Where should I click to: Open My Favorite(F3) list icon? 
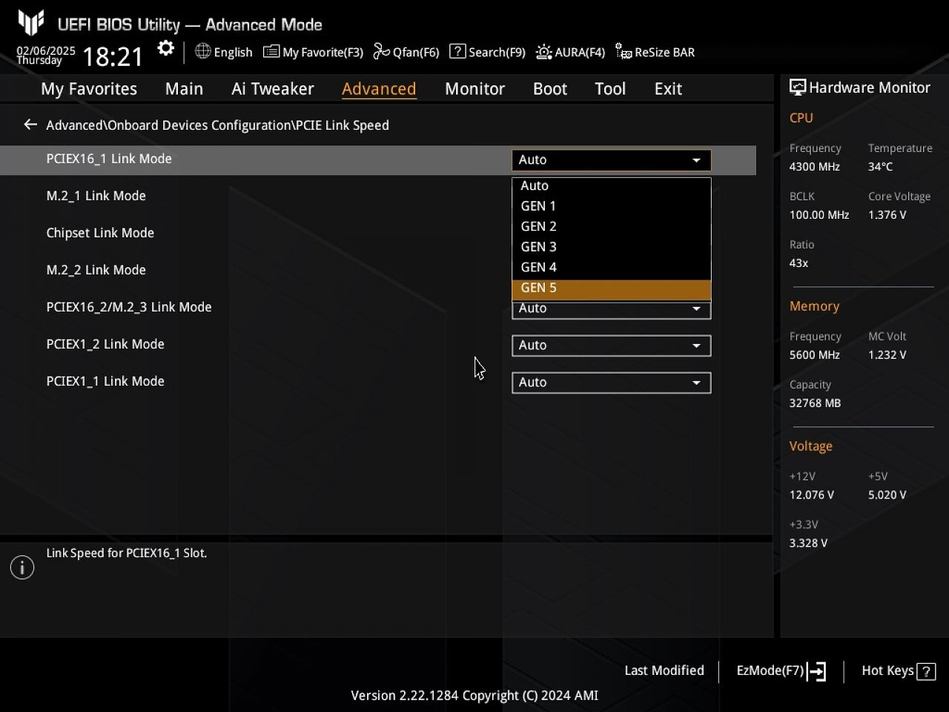click(x=271, y=52)
